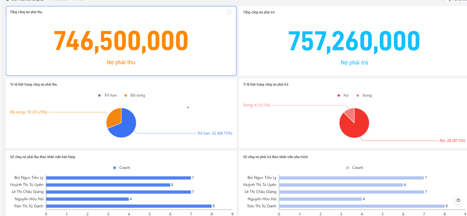This screenshot has height=216, width=467.
Task: Click Huỳnh Thị Tú Uyên bar in phải thu chart
Action: point(108,185)
